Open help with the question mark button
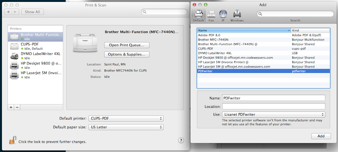The height and width of the screenshot is (152, 338). tap(181, 140)
